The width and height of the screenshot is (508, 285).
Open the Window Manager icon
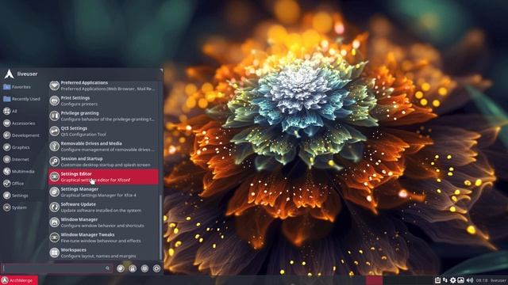coord(55,222)
